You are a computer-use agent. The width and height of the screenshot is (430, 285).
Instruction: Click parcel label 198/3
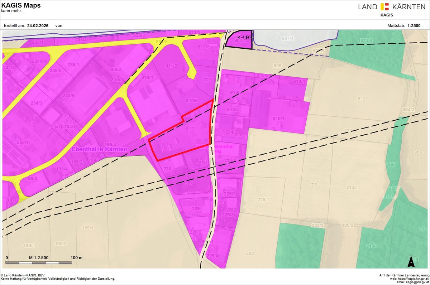tap(31, 178)
